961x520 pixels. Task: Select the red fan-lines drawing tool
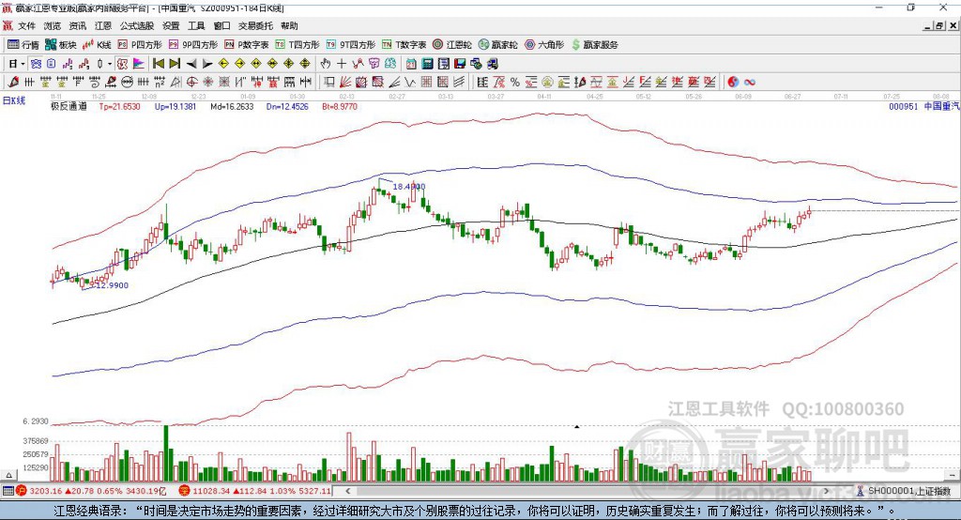pos(345,82)
